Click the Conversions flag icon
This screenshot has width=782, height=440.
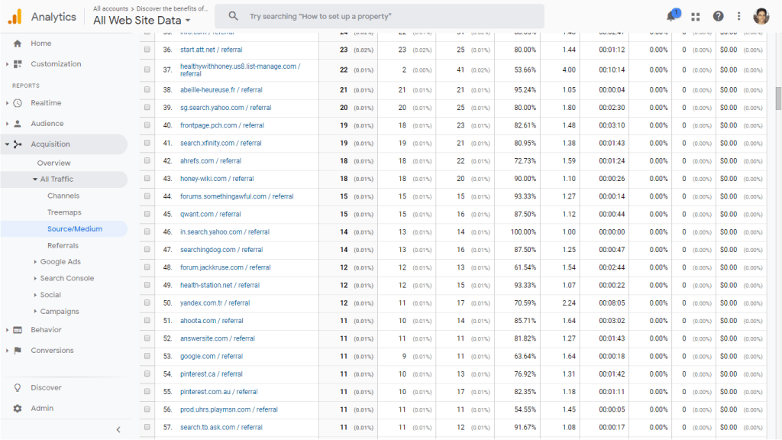coord(18,350)
